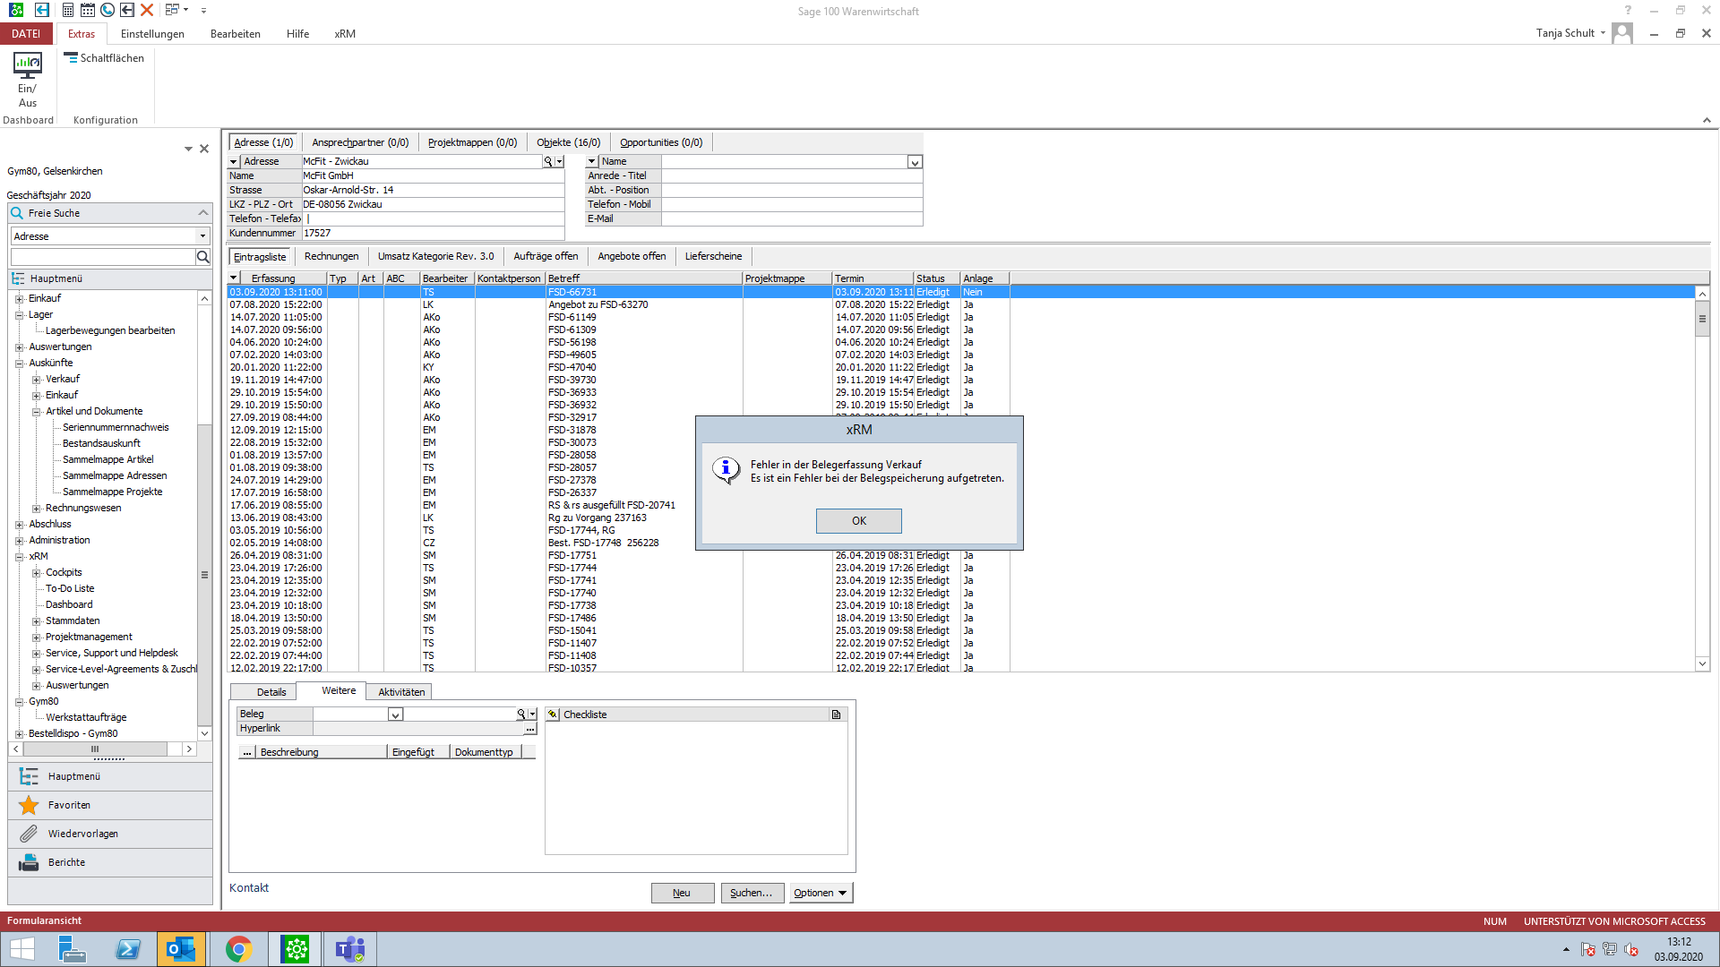Expand the Einkauf tree node
Screen dimensions: 1720x967
tap(20, 299)
